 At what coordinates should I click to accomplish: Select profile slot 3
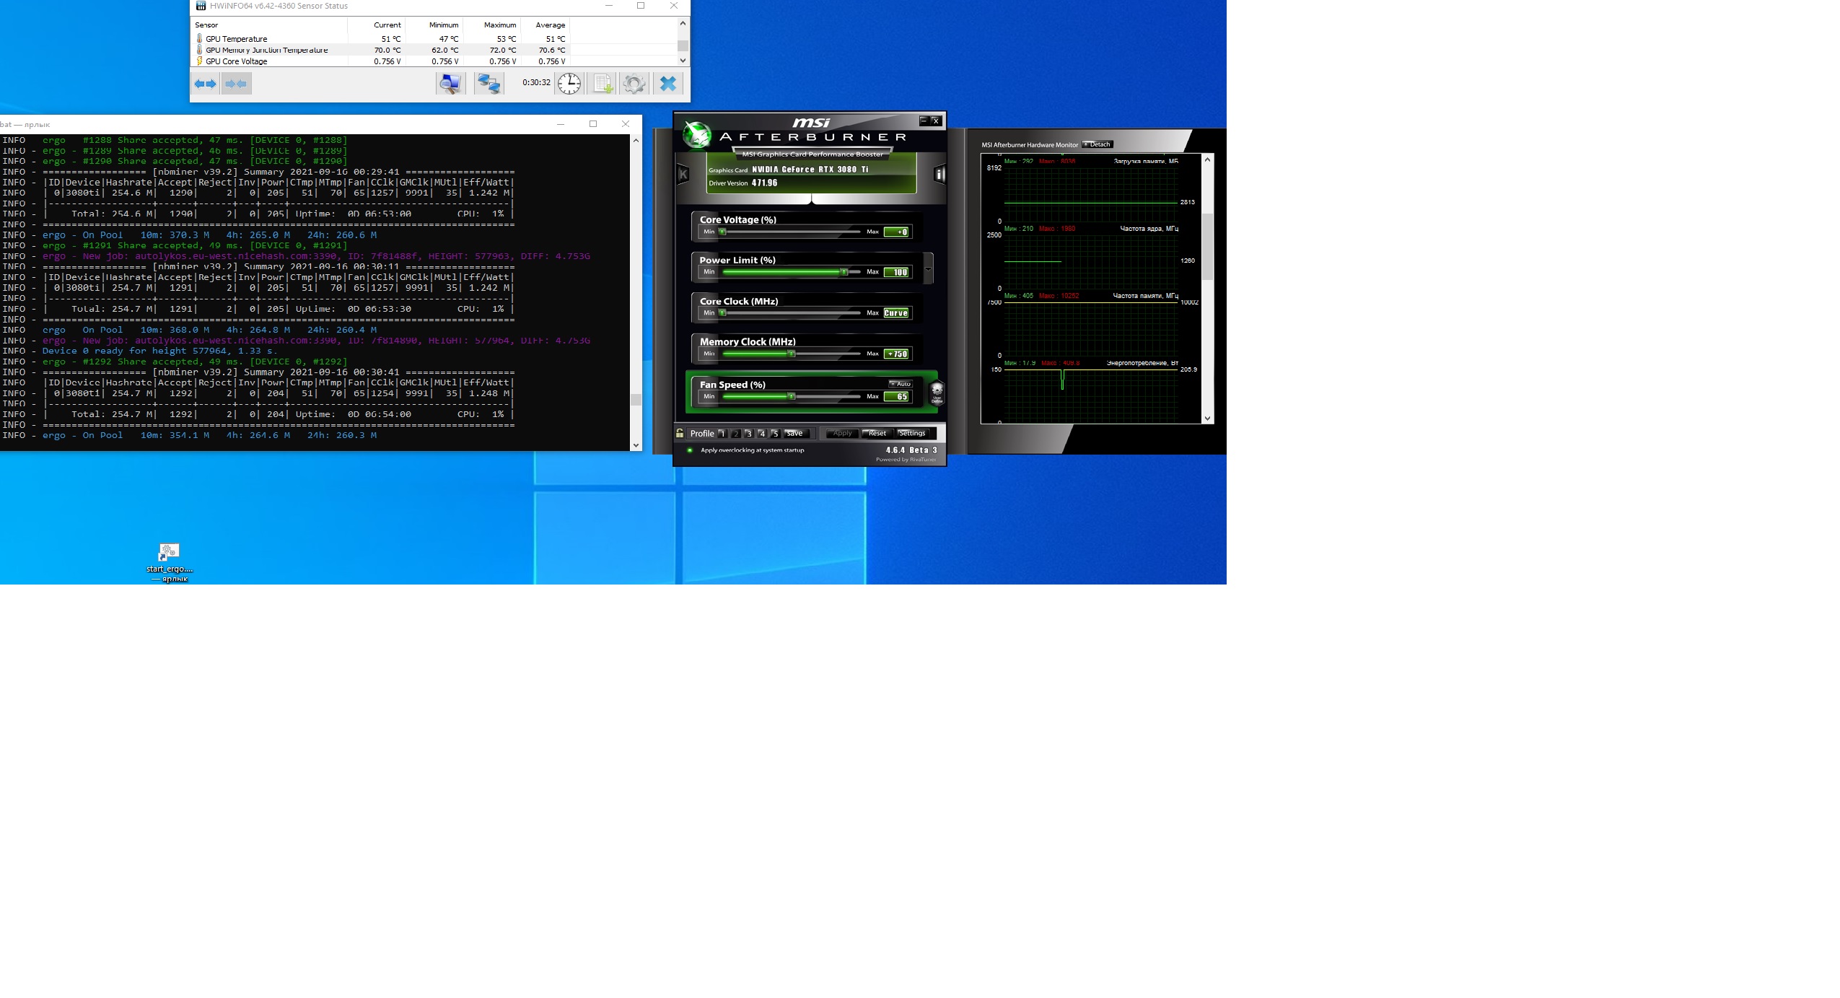[748, 434]
